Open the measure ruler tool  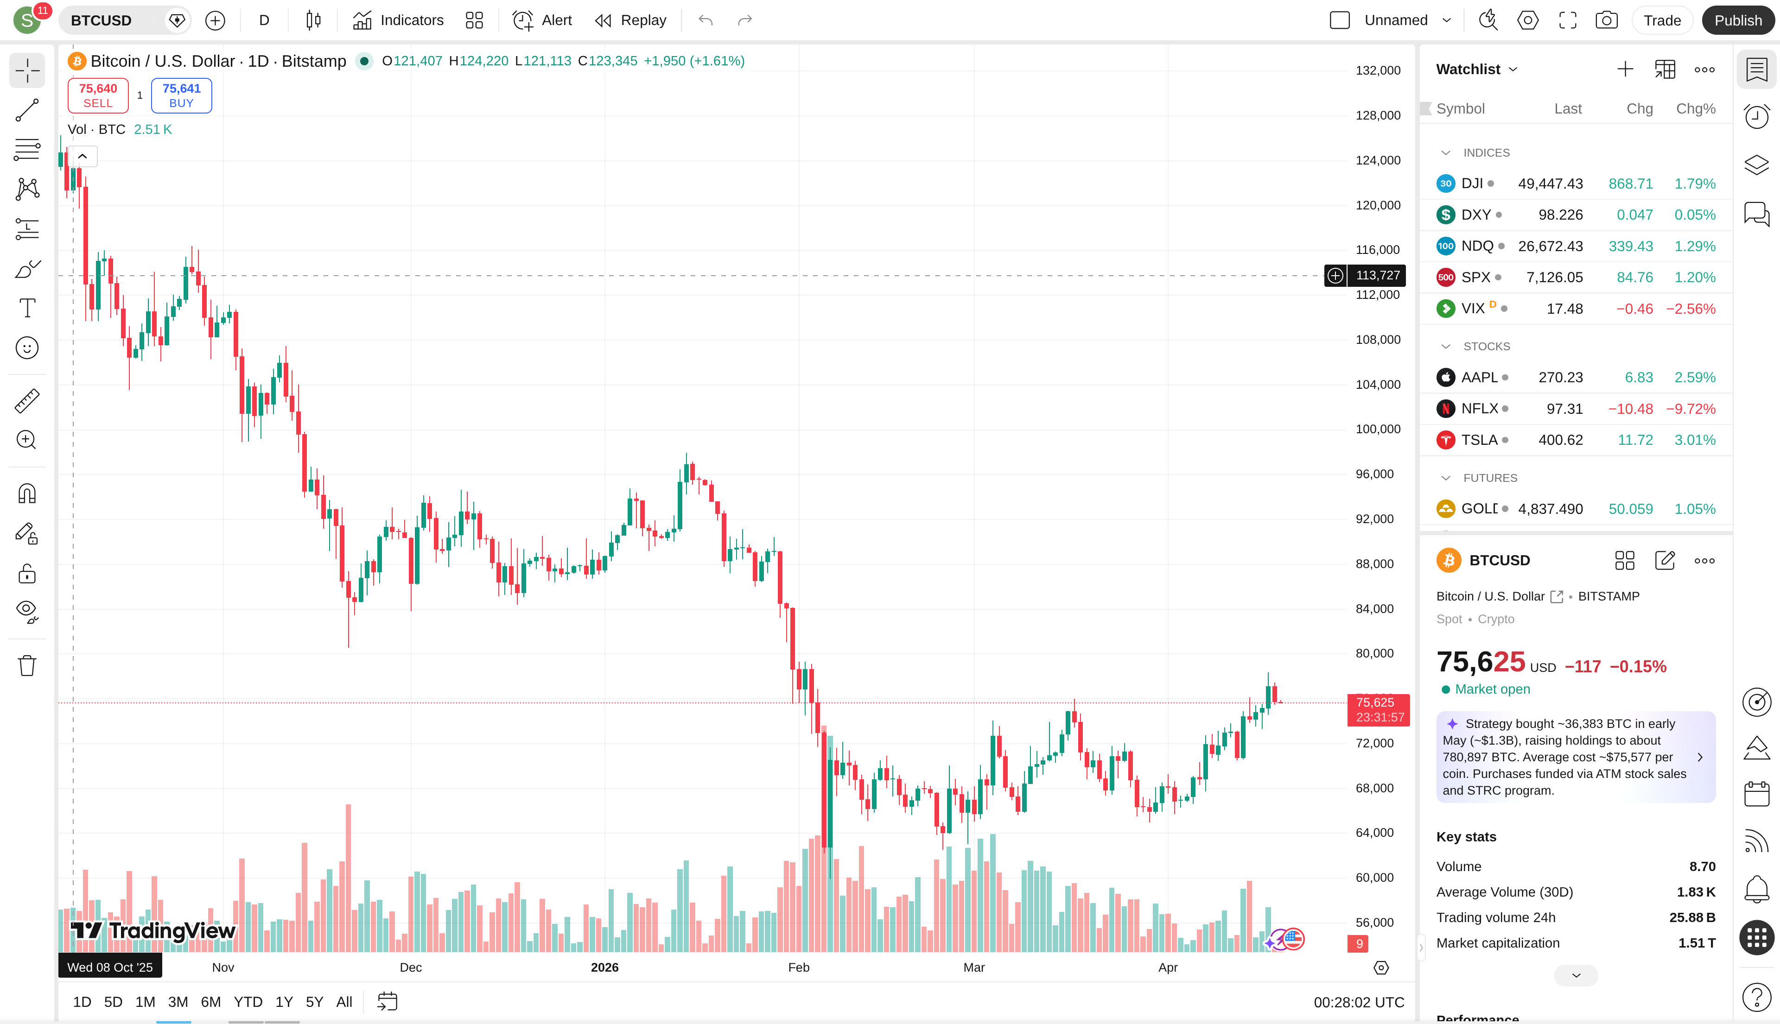pyautogui.click(x=26, y=399)
